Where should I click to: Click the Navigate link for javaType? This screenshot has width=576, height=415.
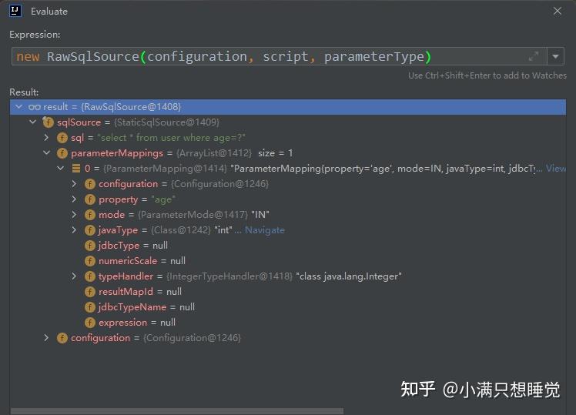pos(264,230)
